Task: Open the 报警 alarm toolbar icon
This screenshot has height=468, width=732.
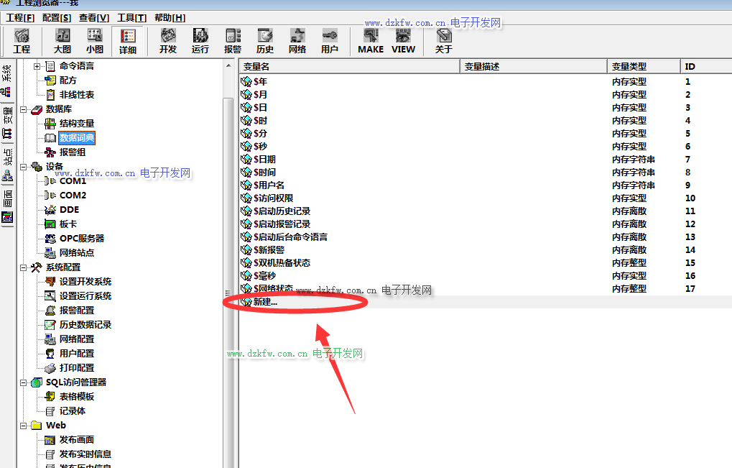Action: (x=233, y=41)
